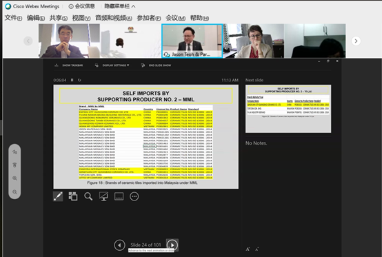Toggle subtitles button below slide
The height and width of the screenshot is (257, 382).
[x=119, y=196]
